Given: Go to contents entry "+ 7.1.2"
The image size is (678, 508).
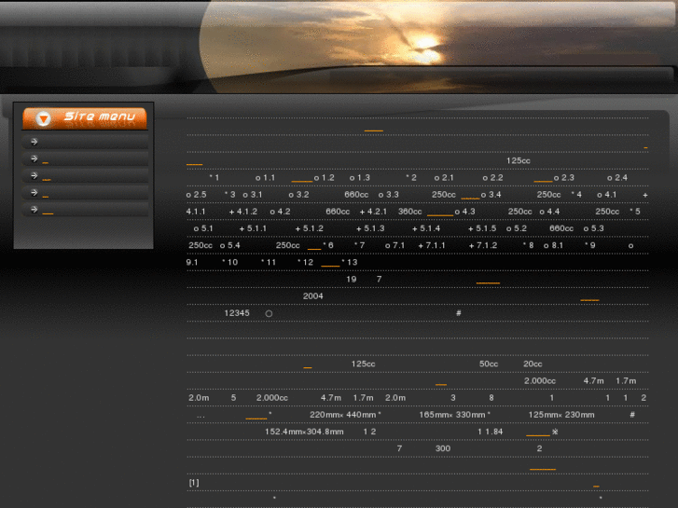Looking at the screenshot, I should tap(483, 245).
